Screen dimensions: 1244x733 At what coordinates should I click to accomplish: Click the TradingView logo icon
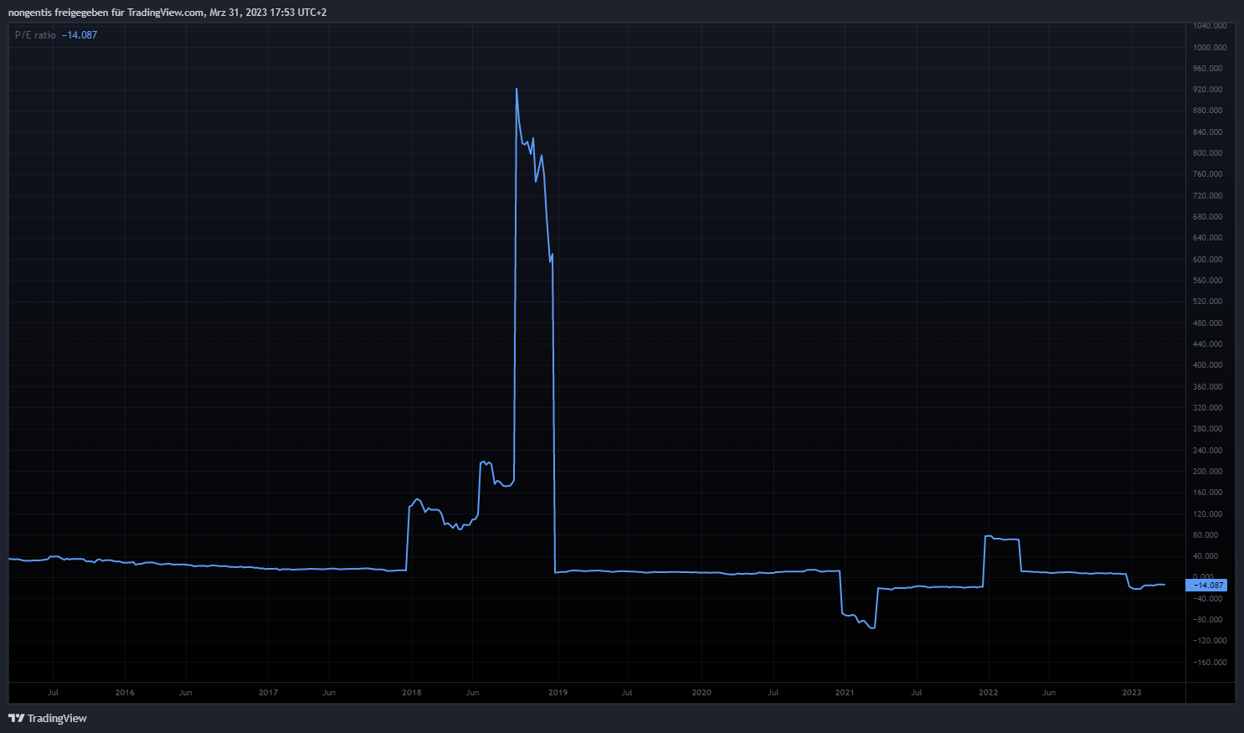[x=16, y=718]
